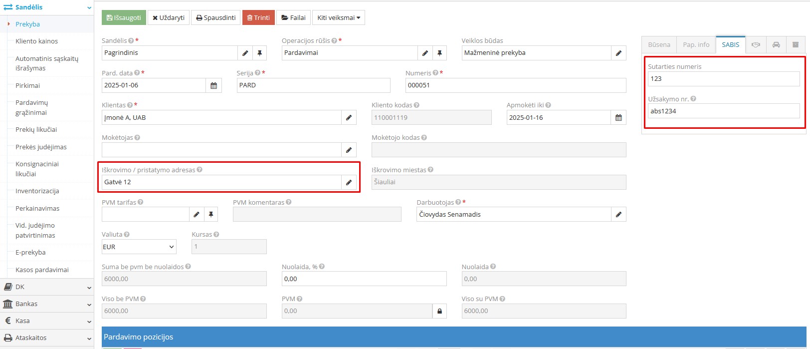Click pencil icon next to Sandėlis field
This screenshot has height=349, width=810.
click(245, 53)
